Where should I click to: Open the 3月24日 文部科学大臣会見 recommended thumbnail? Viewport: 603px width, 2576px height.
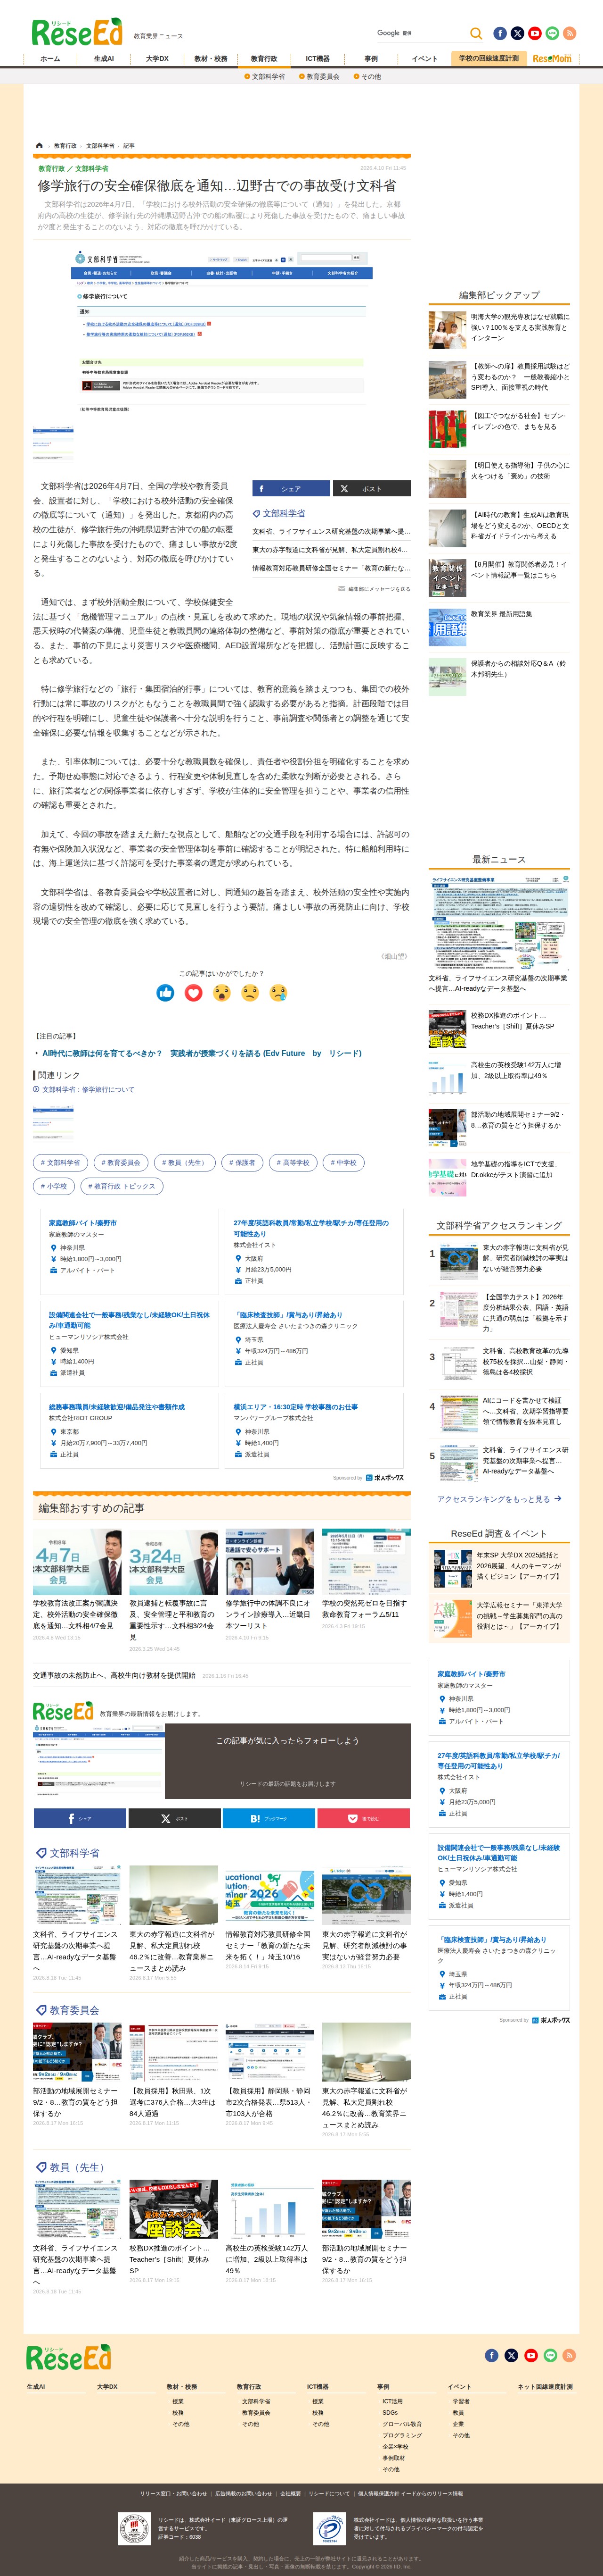(x=173, y=1561)
